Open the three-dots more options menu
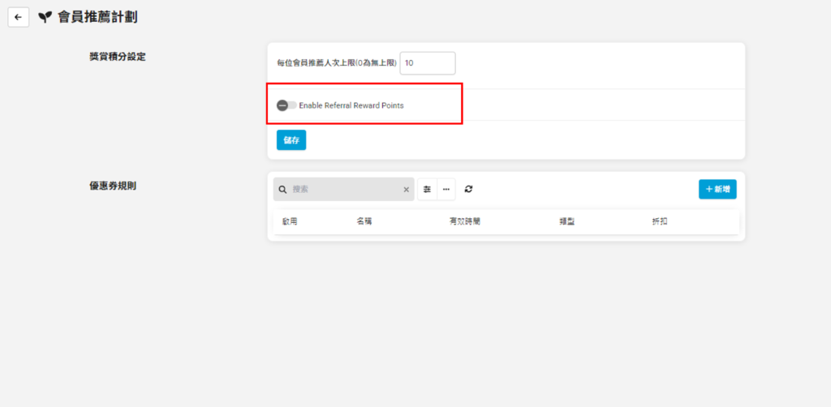 (446, 189)
